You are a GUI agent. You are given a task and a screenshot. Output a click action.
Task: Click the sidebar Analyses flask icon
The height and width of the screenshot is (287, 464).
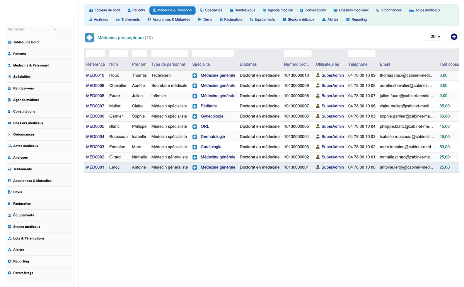(x=10, y=158)
